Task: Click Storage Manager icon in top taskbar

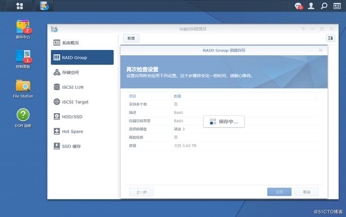Action: pyautogui.click(x=45, y=6)
